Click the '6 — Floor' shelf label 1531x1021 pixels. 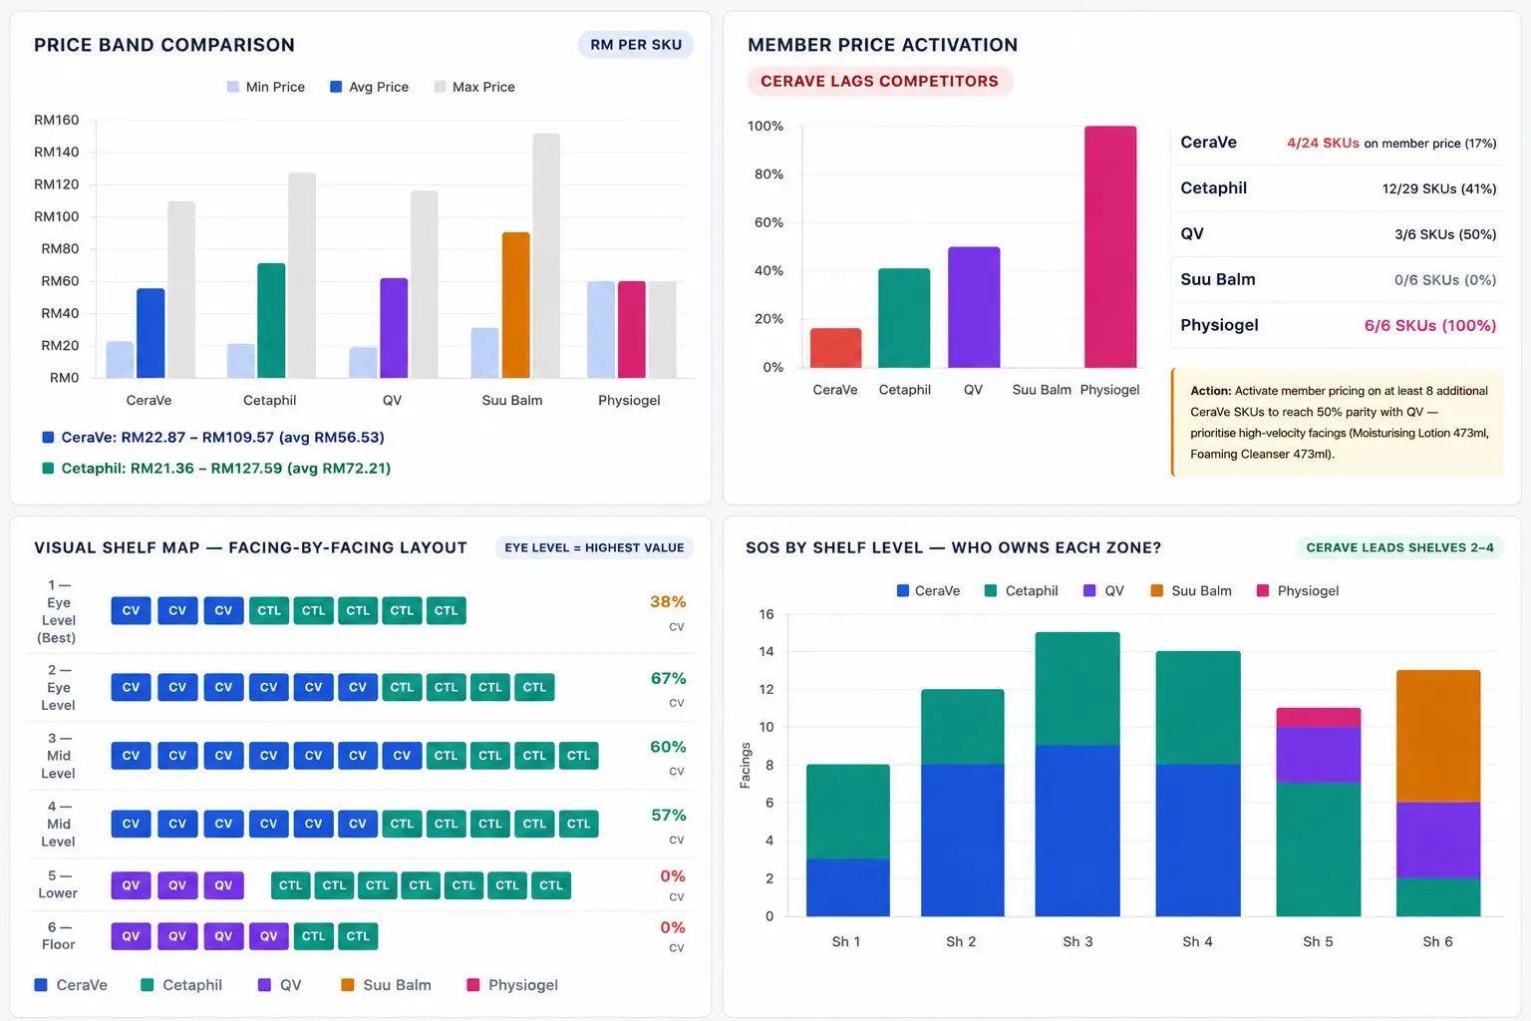(58, 935)
